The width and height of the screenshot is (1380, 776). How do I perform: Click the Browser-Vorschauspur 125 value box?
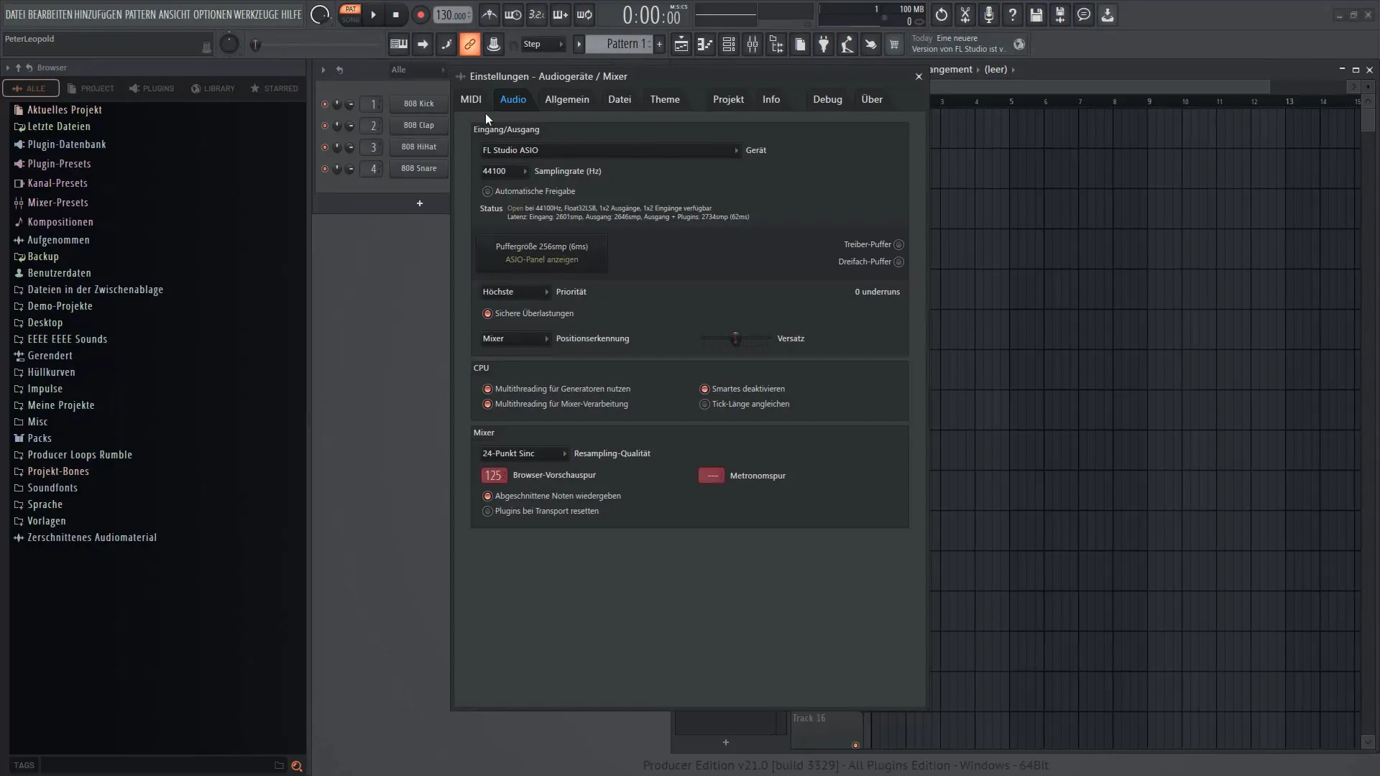(x=494, y=476)
